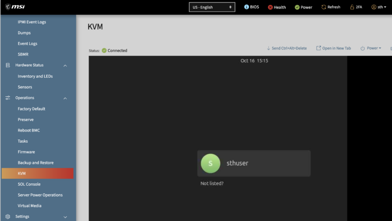392x221 pixels.
Task: Click the Oct 16 15:15 clock
Action: pyautogui.click(x=254, y=61)
